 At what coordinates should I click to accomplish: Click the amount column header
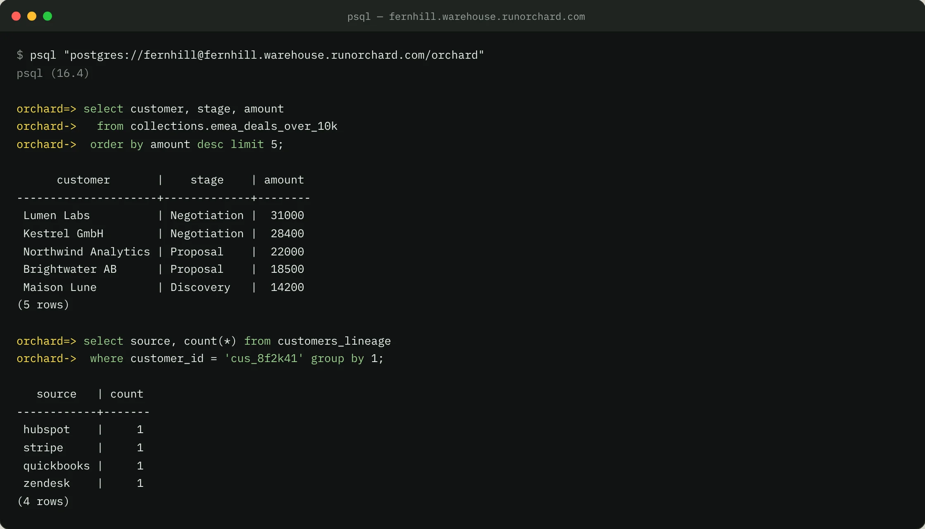[284, 180]
